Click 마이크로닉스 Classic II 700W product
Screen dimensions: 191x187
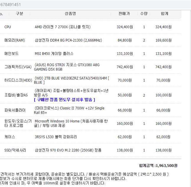(x=69, y=110)
